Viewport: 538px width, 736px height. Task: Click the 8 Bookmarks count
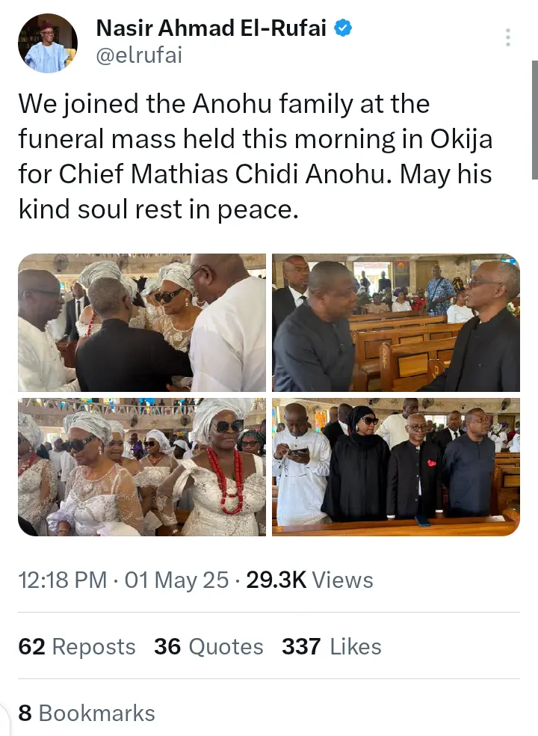point(87,713)
